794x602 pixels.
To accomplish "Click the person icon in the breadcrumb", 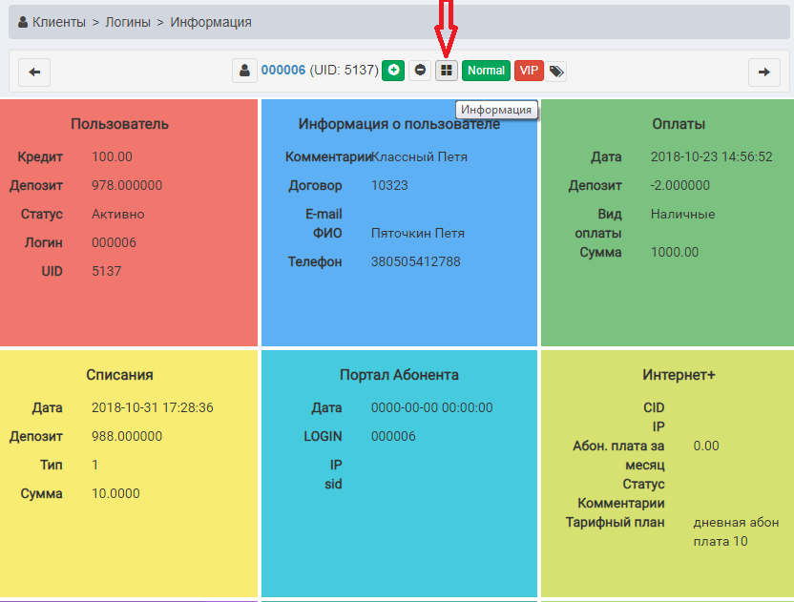I will tap(23, 22).
